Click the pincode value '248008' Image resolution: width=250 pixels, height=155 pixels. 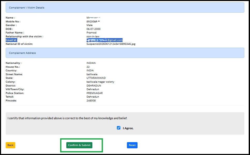[91, 101]
